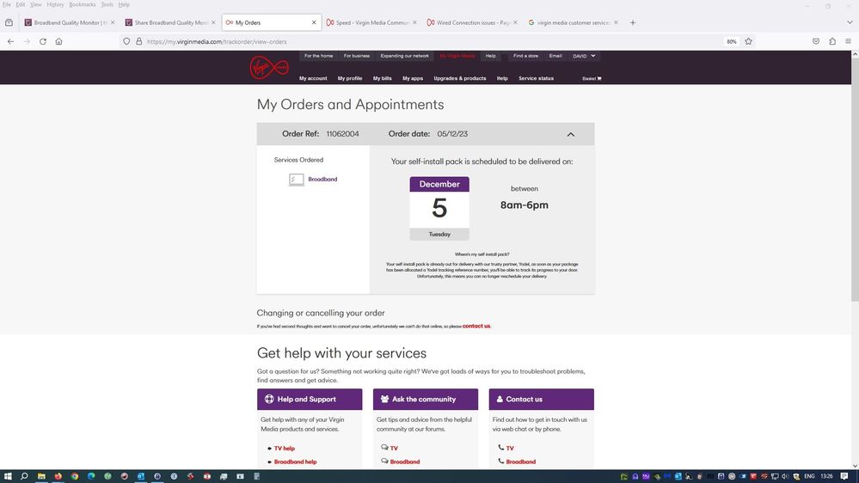The image size is (859, 483).
Task: Reload the current page
Action: pos(43,41)
